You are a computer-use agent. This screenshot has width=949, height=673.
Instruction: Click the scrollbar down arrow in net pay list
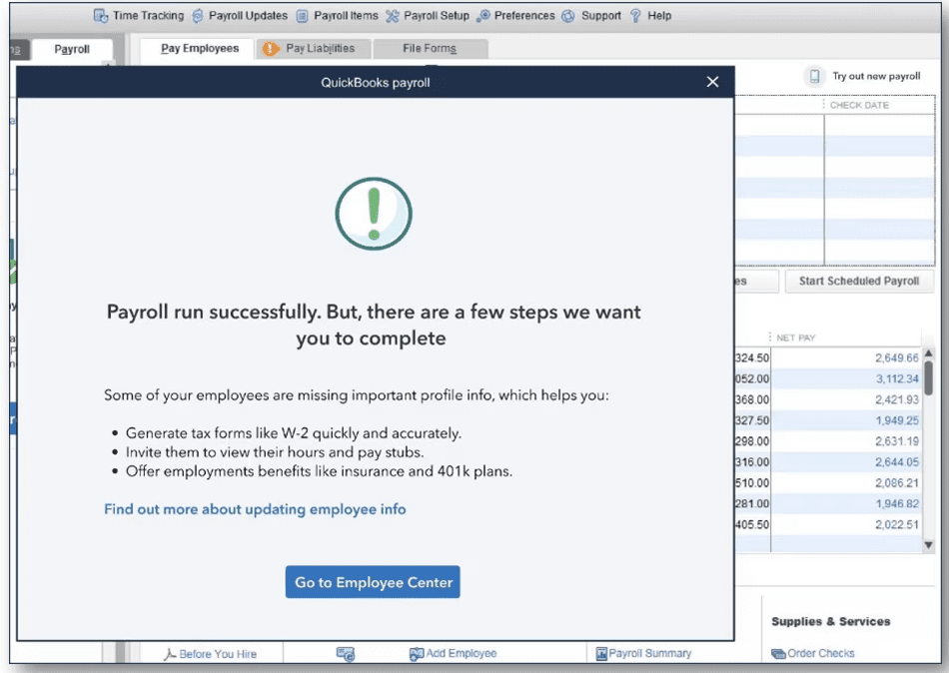[928, 545]
